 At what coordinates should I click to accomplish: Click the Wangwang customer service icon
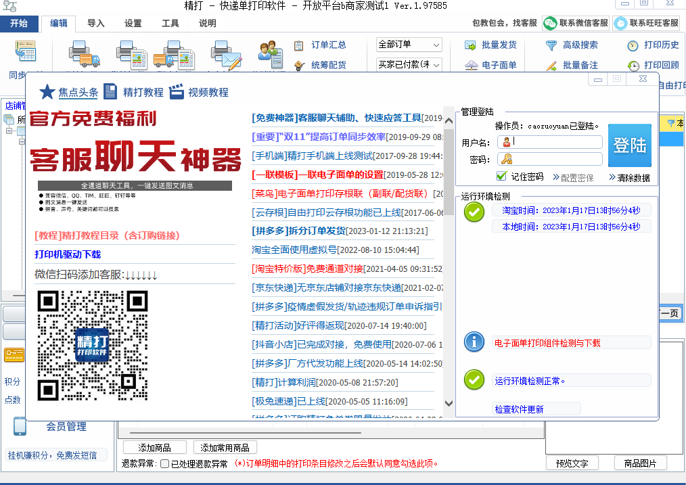pyautogui.click(x=621, y=23)
